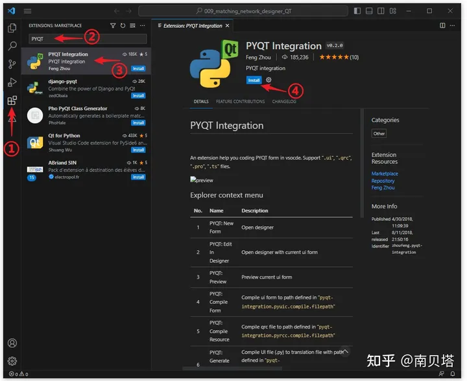Open the Explorer view in activity bar
The image size is (467, 381).
(12, 28)
